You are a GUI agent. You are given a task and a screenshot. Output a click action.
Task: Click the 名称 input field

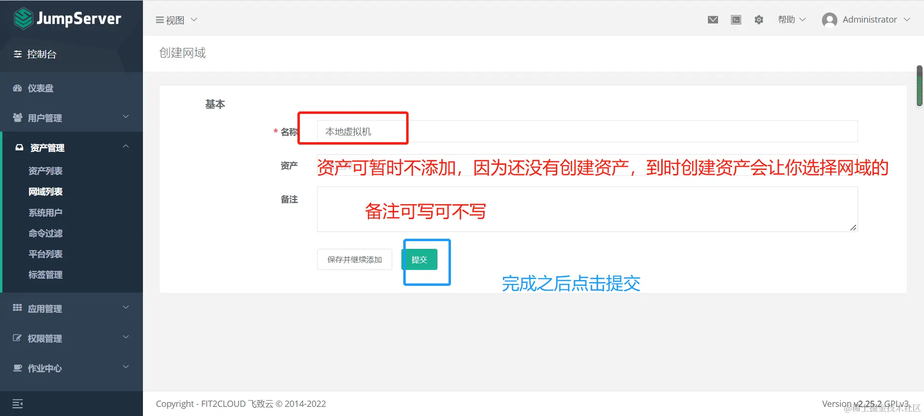[x=587, y=131]
